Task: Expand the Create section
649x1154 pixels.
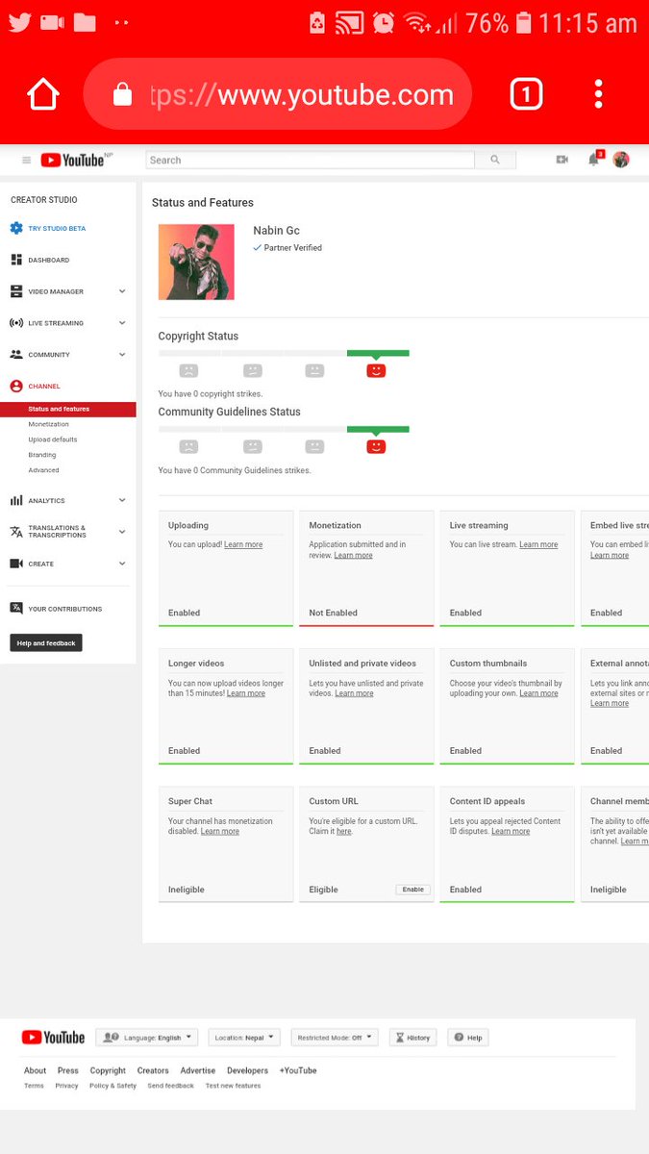Action: pos(122,564)
